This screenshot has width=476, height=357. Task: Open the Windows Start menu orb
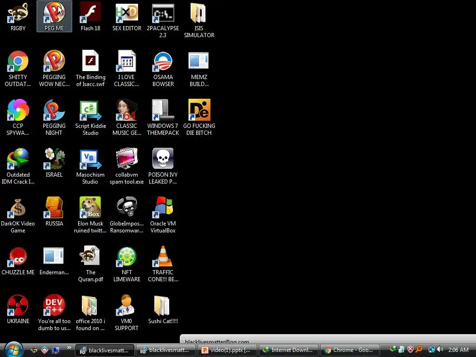(x=13, y=349)
